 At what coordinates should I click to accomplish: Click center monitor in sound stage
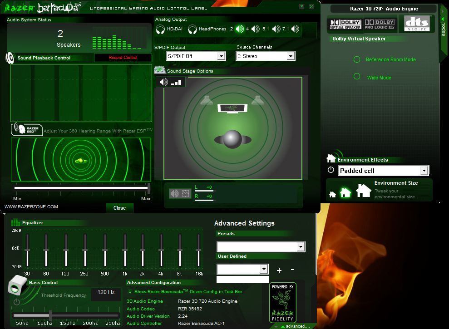[x=232, y=108]
